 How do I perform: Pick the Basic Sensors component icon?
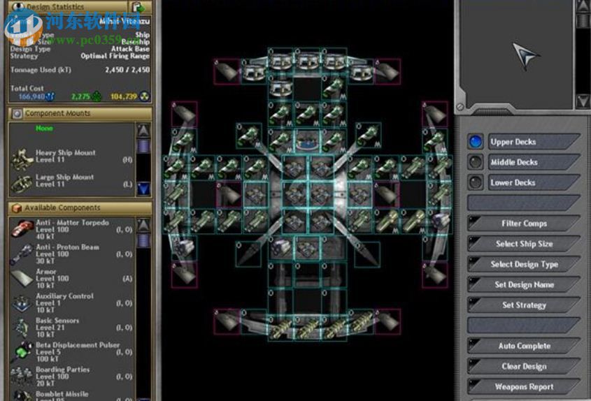coord(22,327)
